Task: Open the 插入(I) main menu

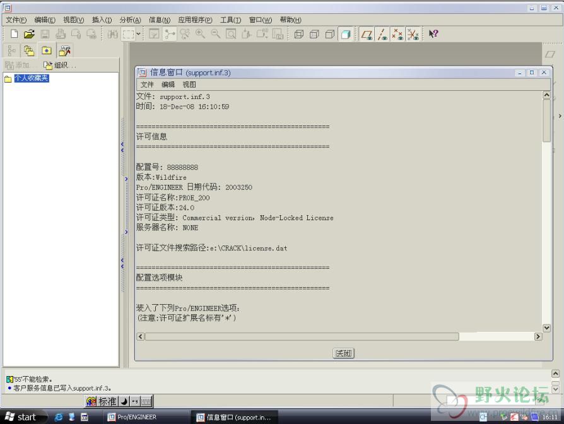Action: (102, 20)
